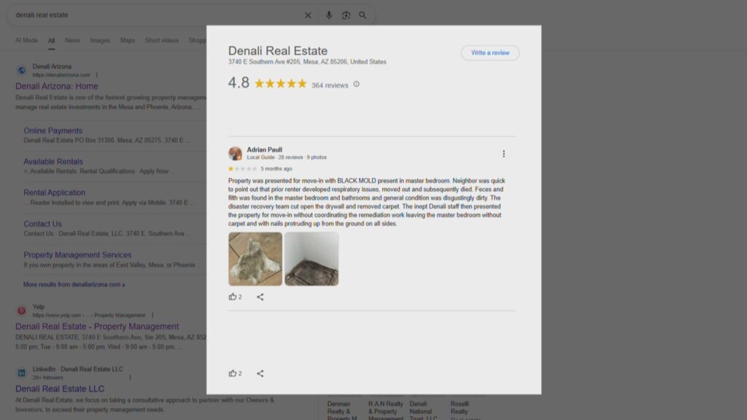Open the Contact Us sitelink
This screenshot has height=420, width=747.
[x=42, y=224]
